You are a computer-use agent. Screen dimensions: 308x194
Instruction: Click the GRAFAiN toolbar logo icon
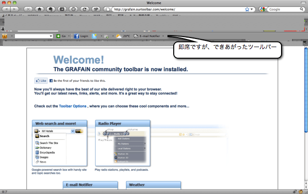(4, 36)
